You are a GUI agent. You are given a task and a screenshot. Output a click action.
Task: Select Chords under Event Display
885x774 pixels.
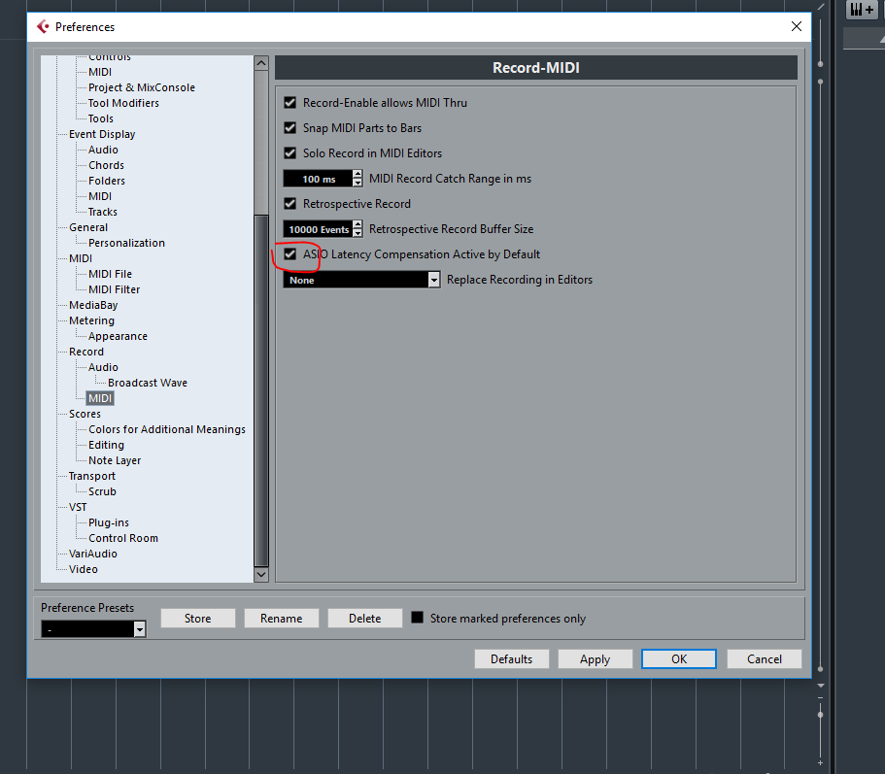pyautogui.click(x=106, y=165)
